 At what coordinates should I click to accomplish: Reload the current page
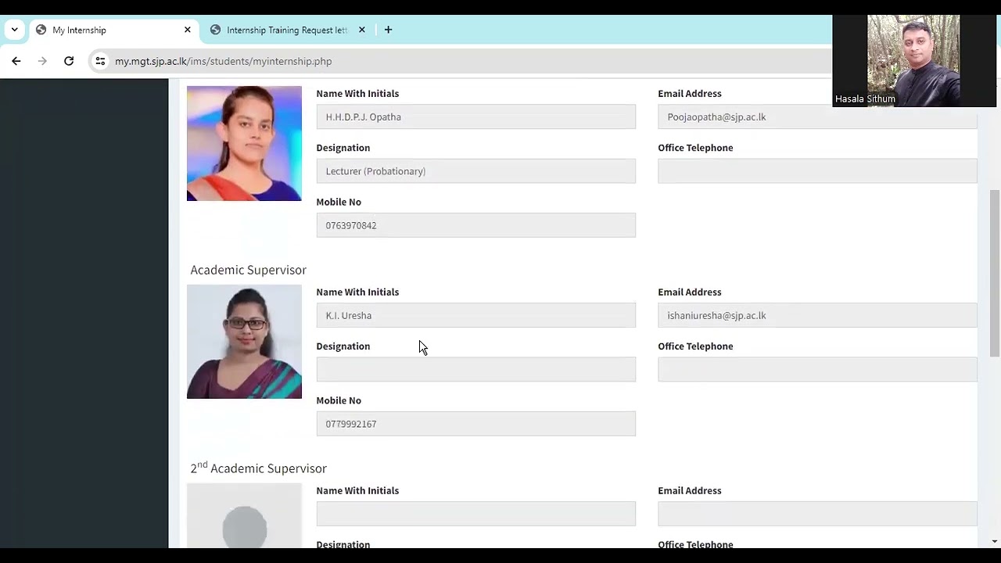point(69,61)
